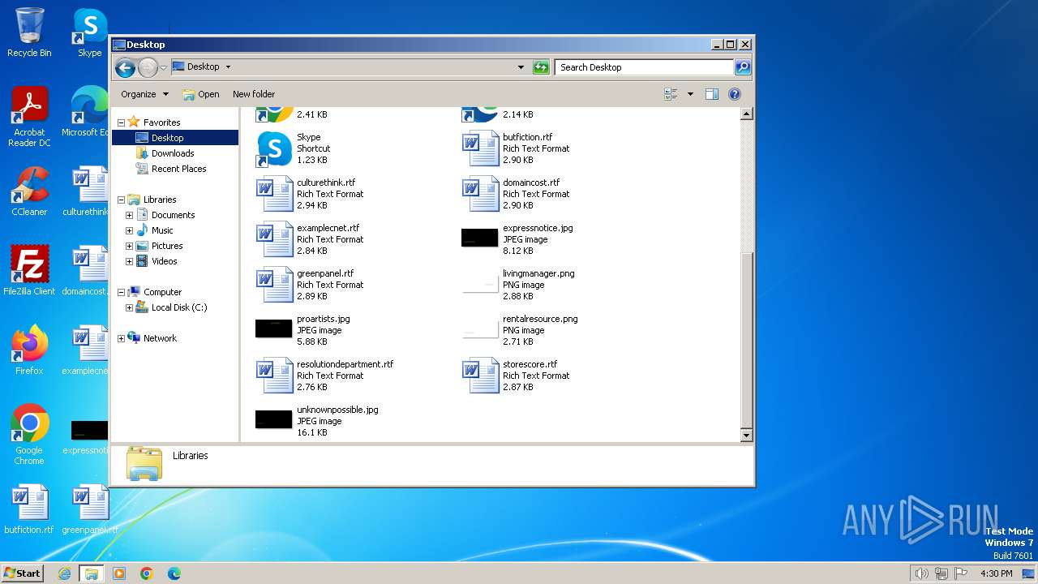This screenshot has height=584, width=1038.
Task: Select CCleaner desktop icon
Action: [29, 191]
